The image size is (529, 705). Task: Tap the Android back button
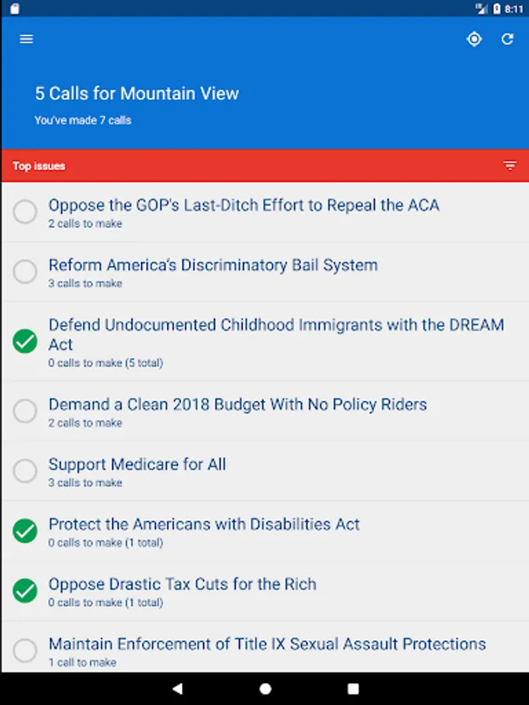pos(177,689)
